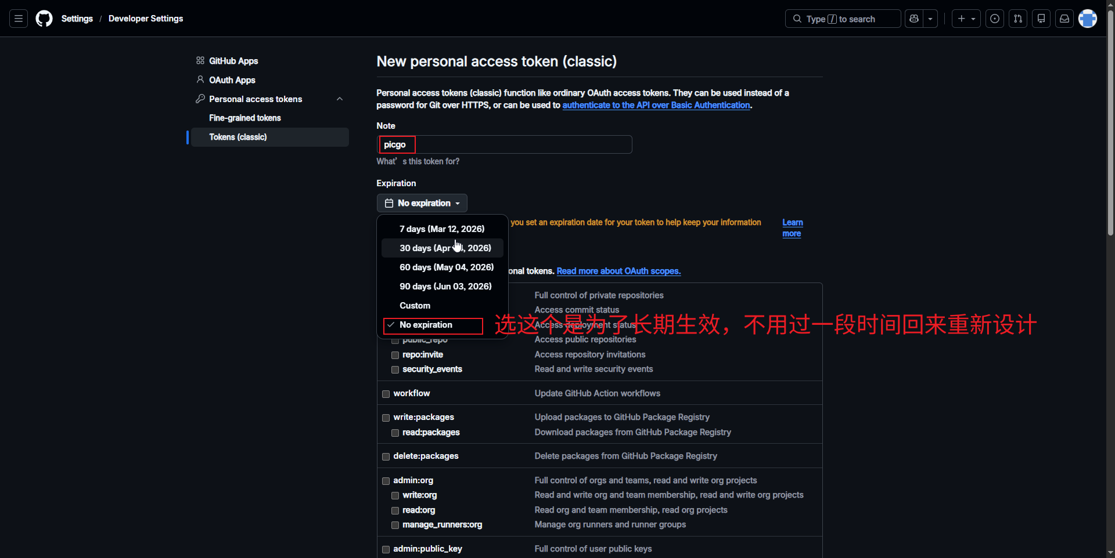Screen dimensions: 1115x558
Task: Choose 30 days expiration option
Action: point(443,248)
